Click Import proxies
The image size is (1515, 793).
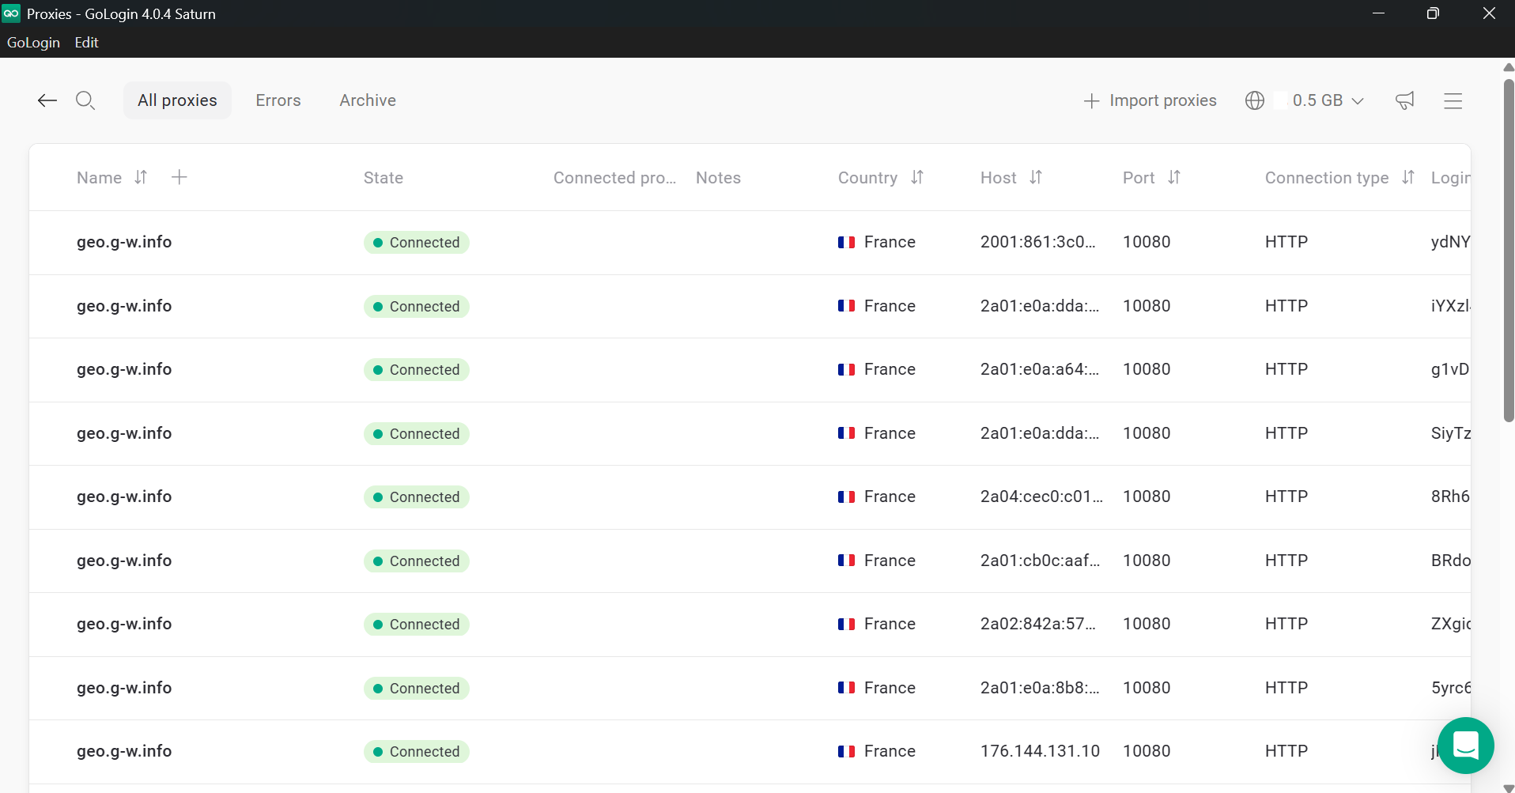1150,100
